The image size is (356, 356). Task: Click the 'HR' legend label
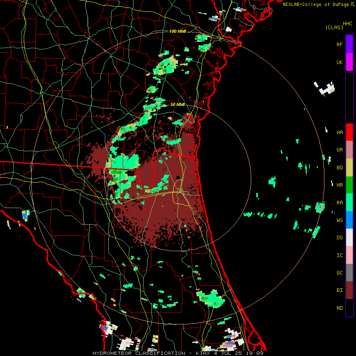pos(340,185)
